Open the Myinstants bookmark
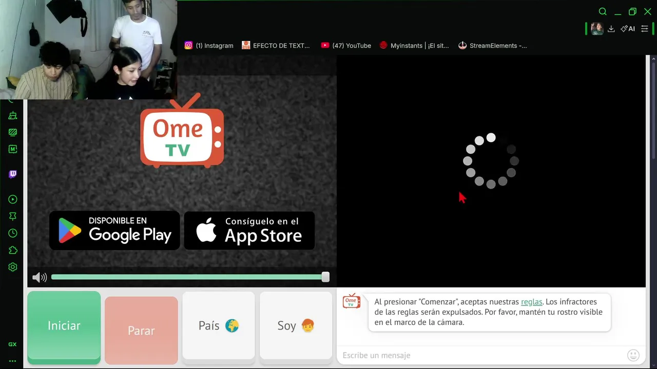Screen dimensions: 657x369 (x=414, y=46)
